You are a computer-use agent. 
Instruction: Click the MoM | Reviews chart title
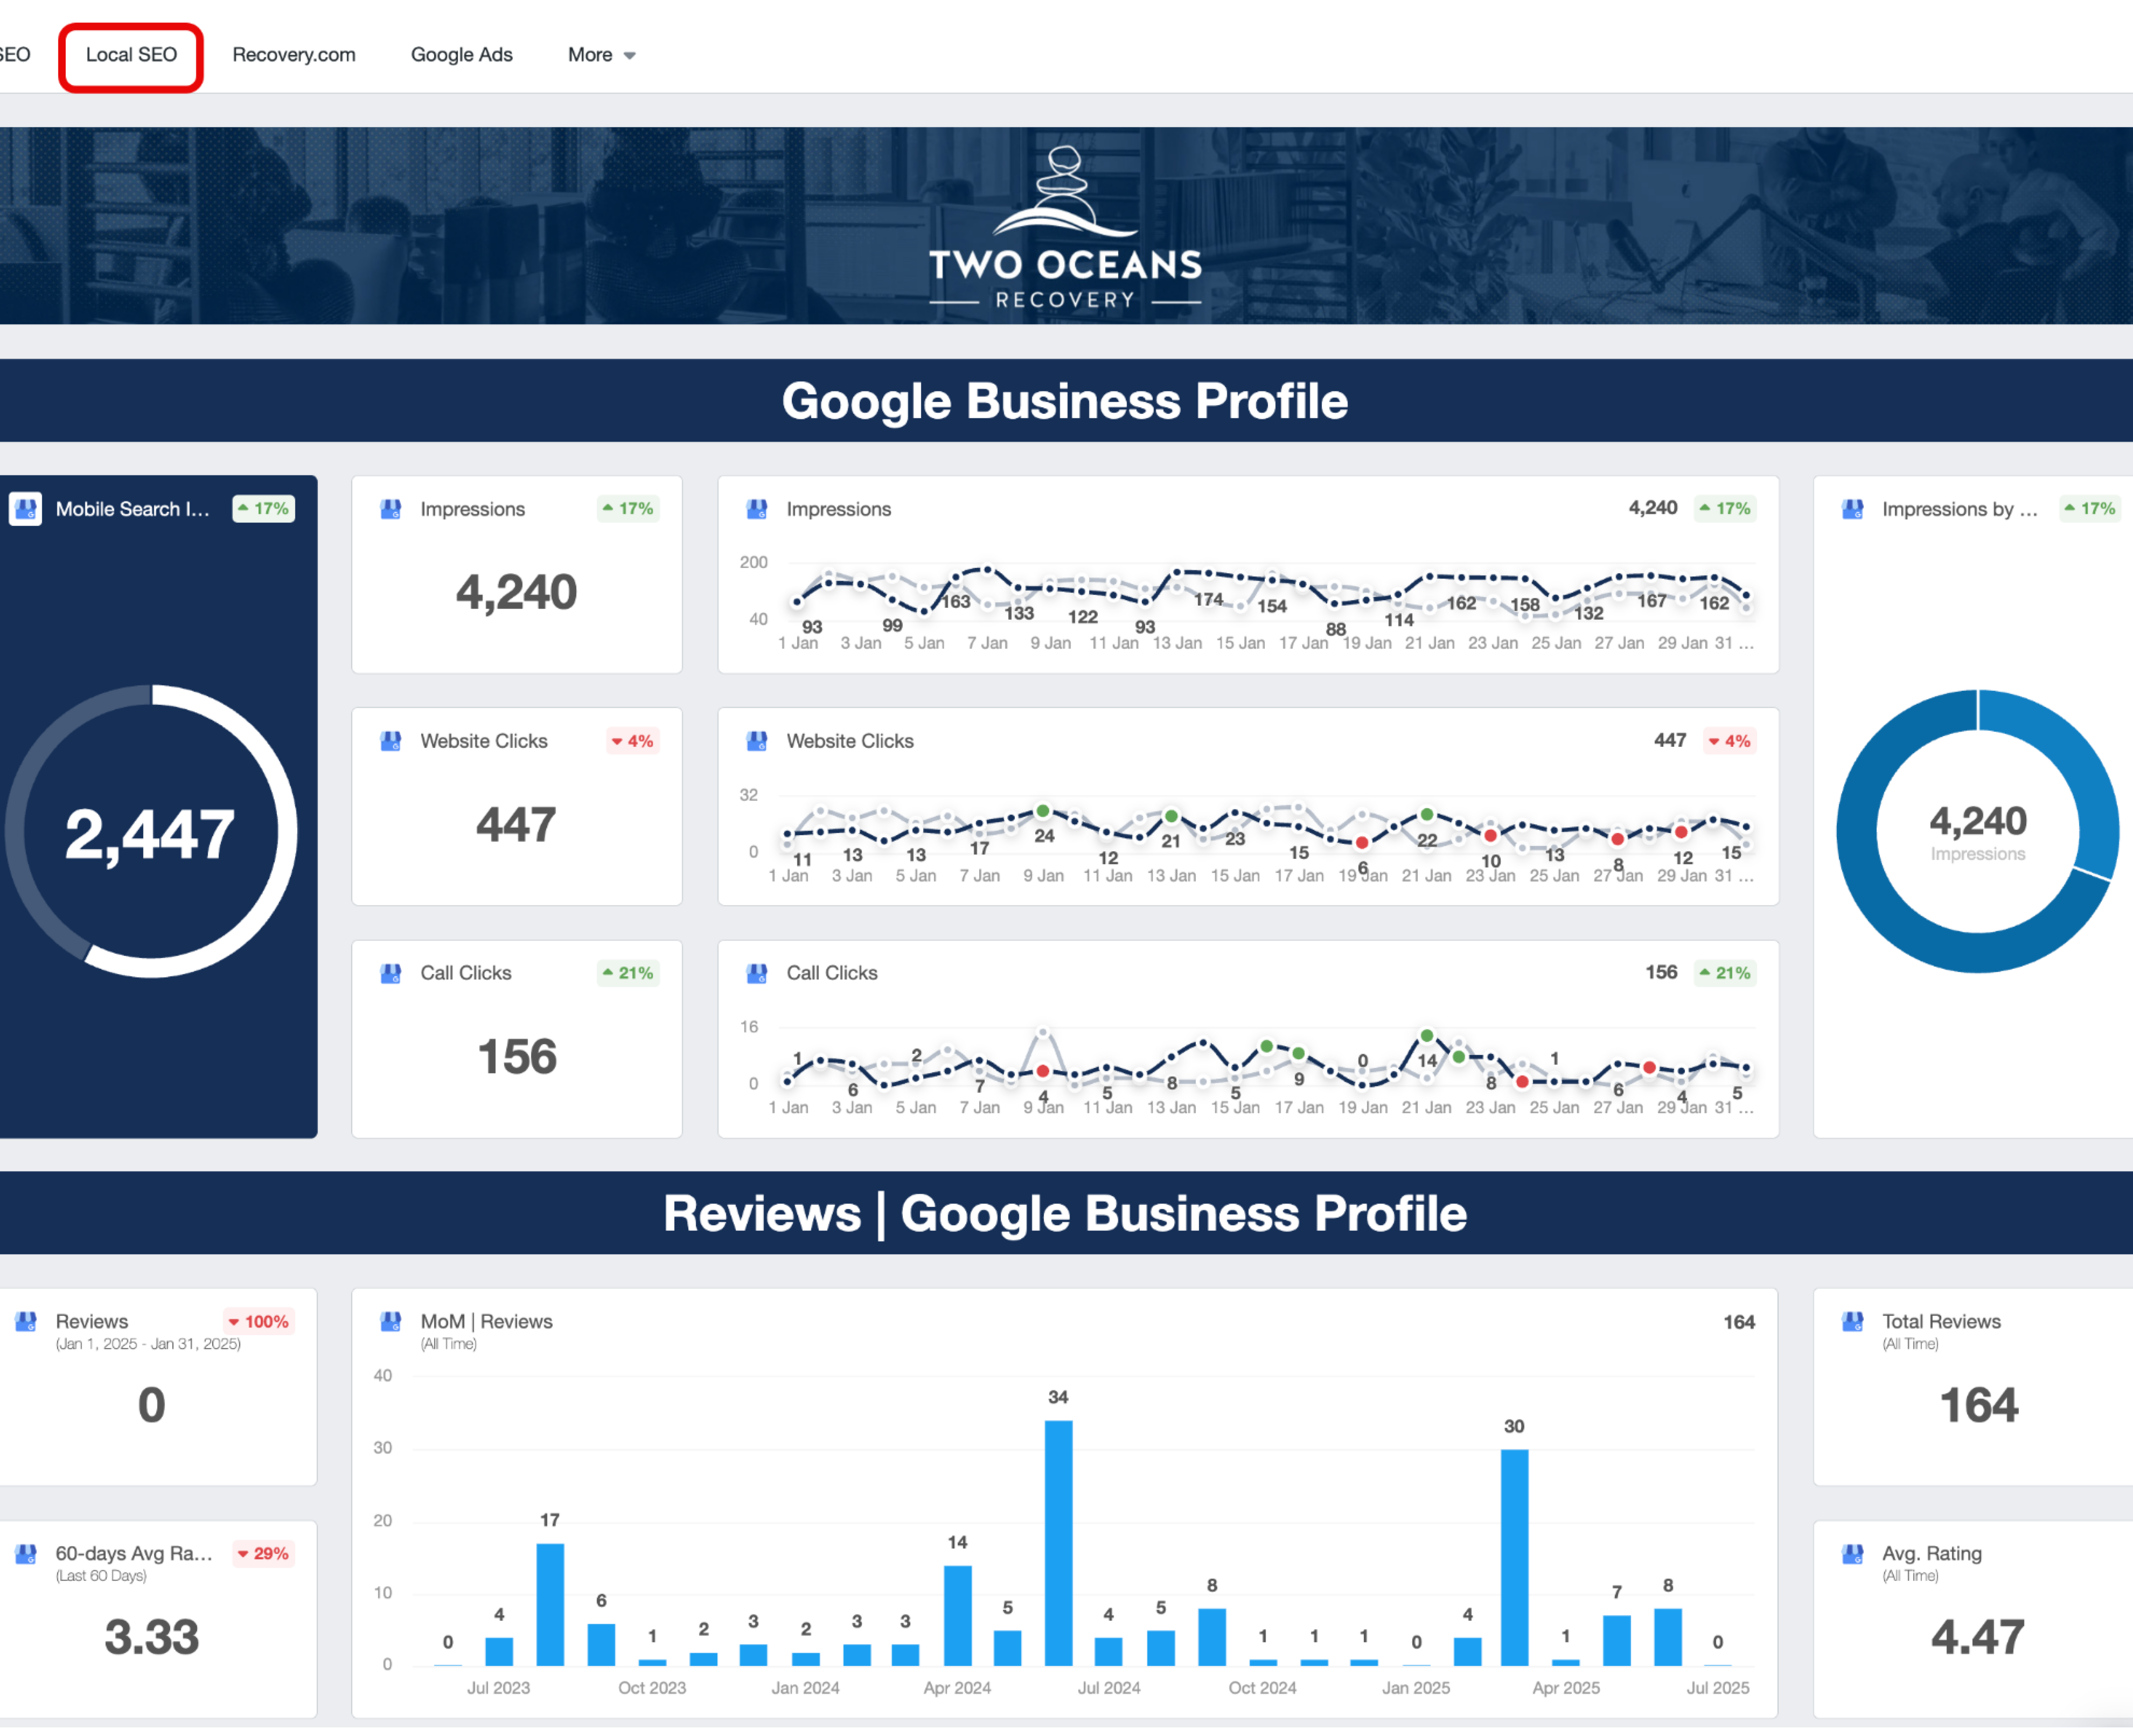coord(487,1321)
